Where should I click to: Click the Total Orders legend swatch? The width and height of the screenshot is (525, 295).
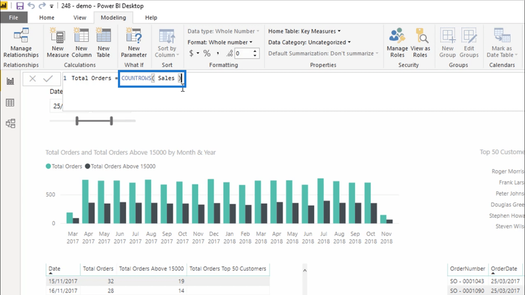point(48,166)
